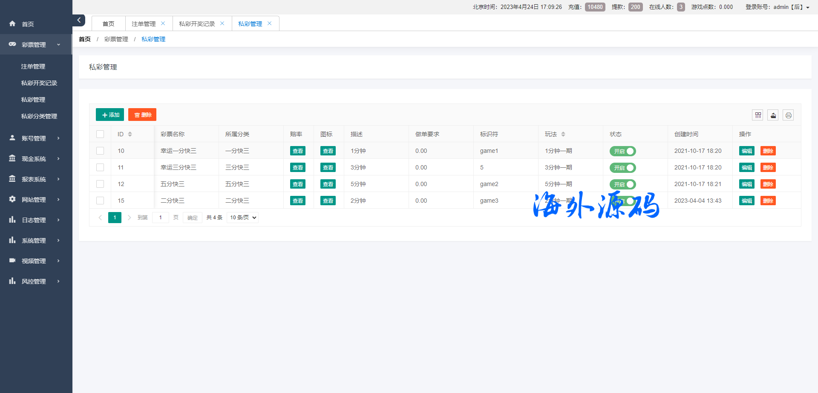Screen dimensions: 818x393
Task: Click the home icon in sidebar
Action: tap(12, 24)
